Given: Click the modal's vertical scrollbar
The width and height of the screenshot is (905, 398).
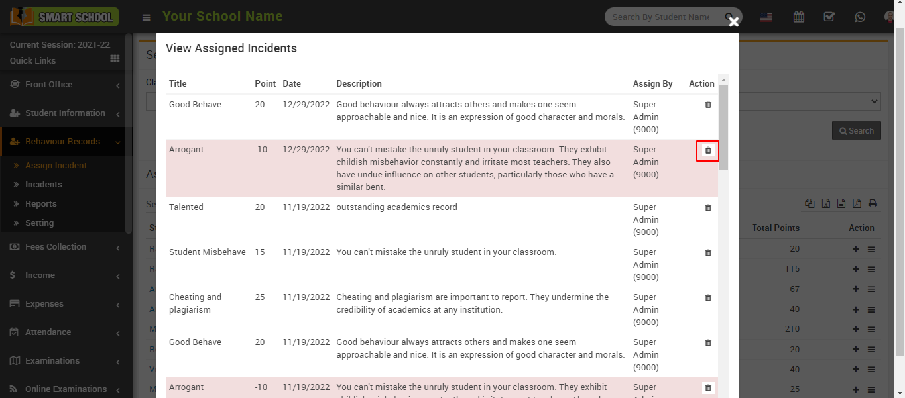Looking at the screenshot, I should pyautogui.click(x=723, y=126).
